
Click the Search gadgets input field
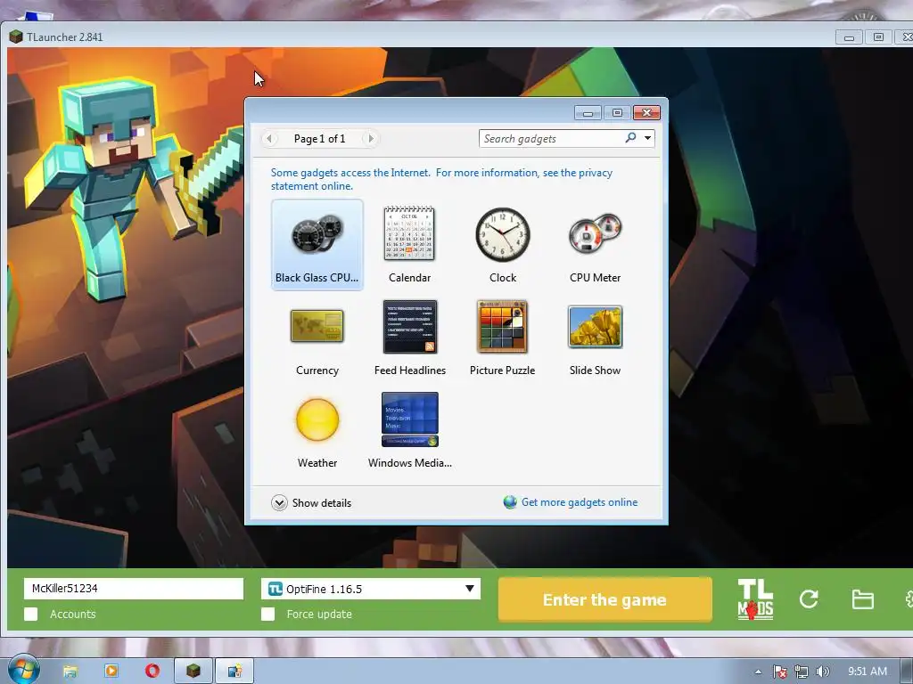click(551, 138)
